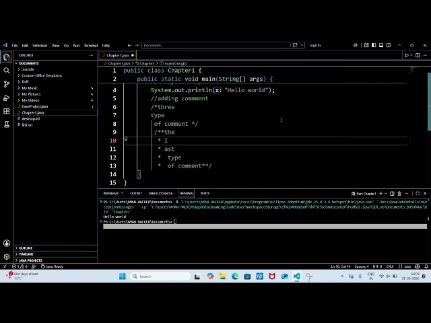The width and height of the screenshot is (431, 323).
Task: Switch to Output panel tab
Action: pyautogui.click(x=136, y=193)
